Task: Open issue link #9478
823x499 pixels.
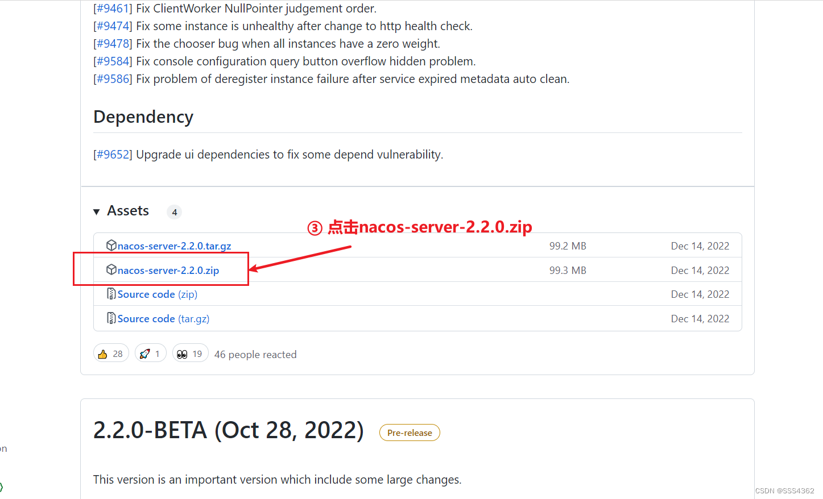Action: (113, 44)
